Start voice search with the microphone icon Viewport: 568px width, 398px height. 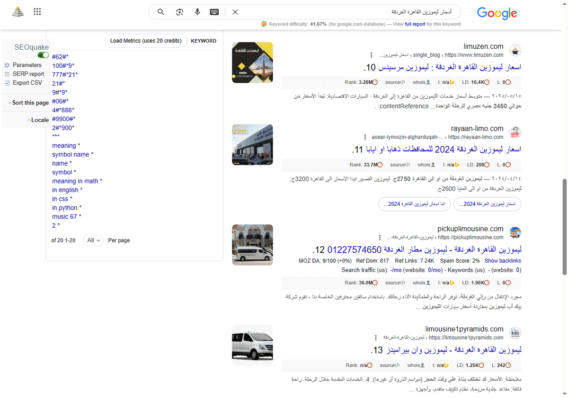197,12
